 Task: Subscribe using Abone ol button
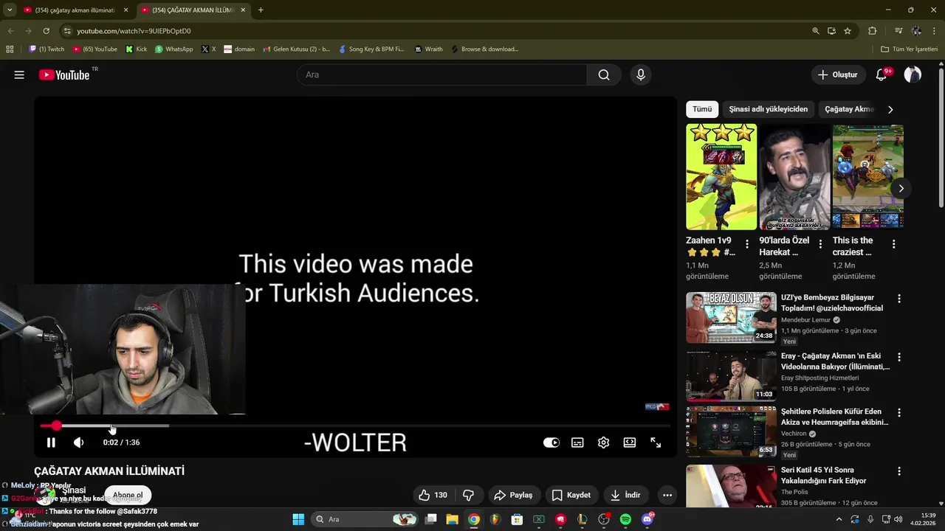click(x=128, y=495)
